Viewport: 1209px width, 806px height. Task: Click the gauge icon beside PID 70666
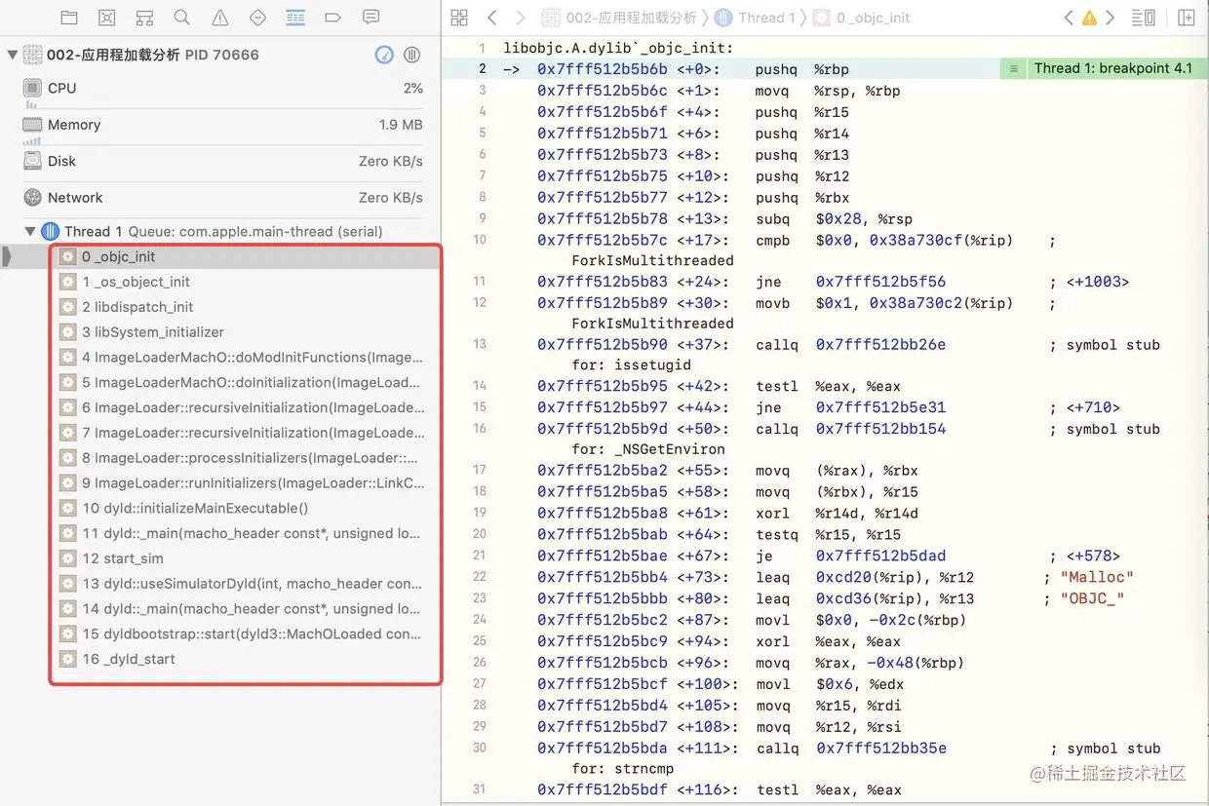(384, 55)
